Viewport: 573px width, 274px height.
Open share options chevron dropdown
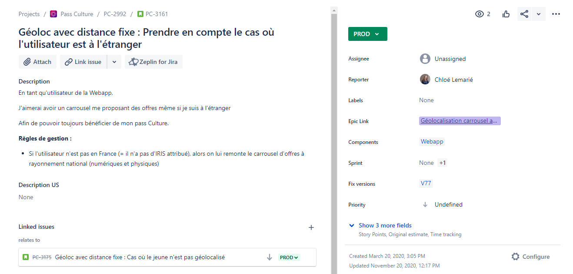click(538, 14)
